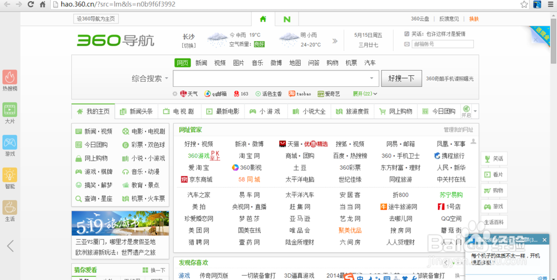557x280 pixels.
Task: Open the 新闻头条 navigation tab
Action: (137, 111)
